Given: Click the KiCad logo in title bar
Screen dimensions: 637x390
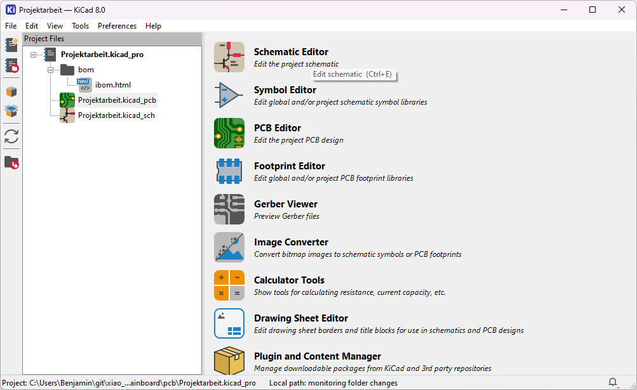Looking at the screenshot, I should 11,10.
